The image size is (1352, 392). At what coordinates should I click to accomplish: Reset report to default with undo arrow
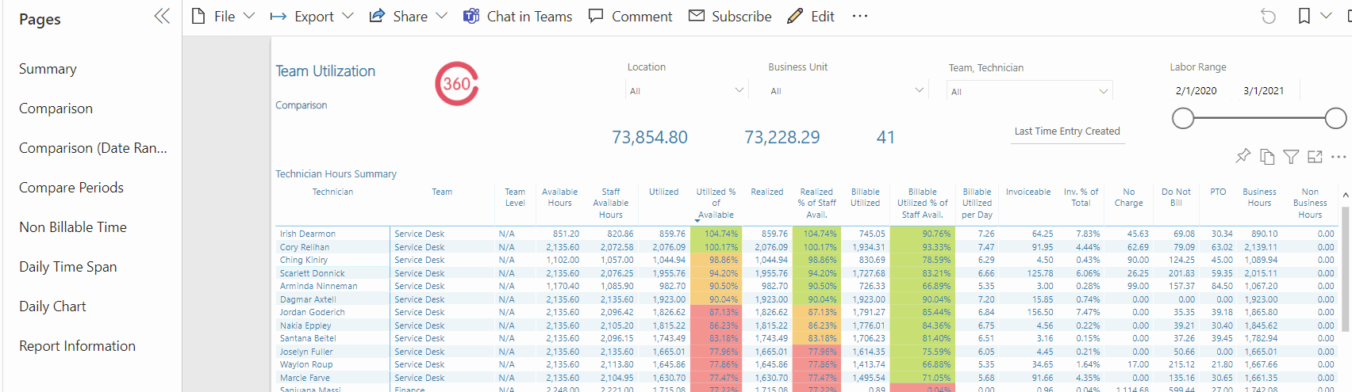pos(1268,17)
